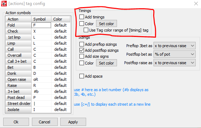
Task: Close the tag config dialog
Action: [196, 4]
